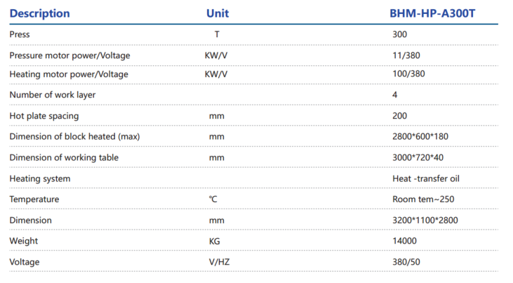Viewport: 513px width, 283px height.
Task: Select the Heat-transfer oil value
Action: coord(426,178)
